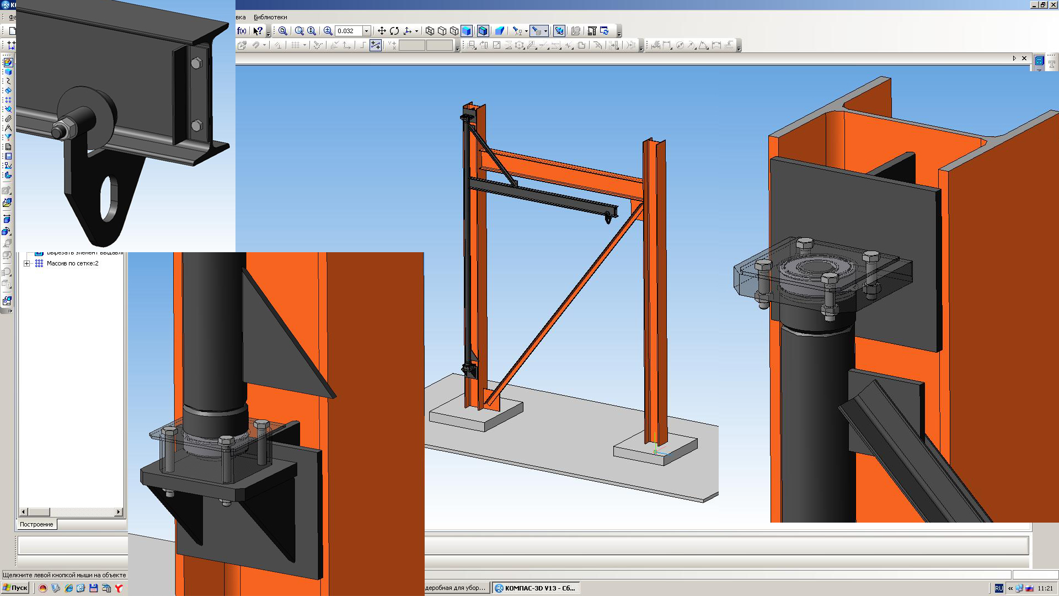1059x596 pixels.
Task: Click the object filter funnel icon
Action: (517, 31)
